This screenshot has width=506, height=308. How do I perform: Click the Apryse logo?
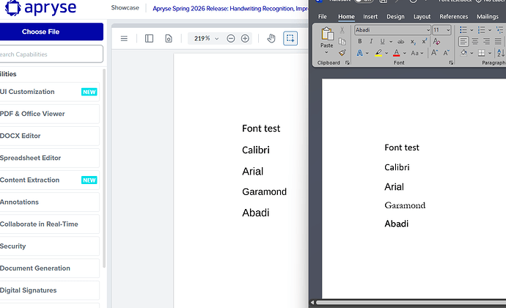pyautogui.click(x=40, y=8)
